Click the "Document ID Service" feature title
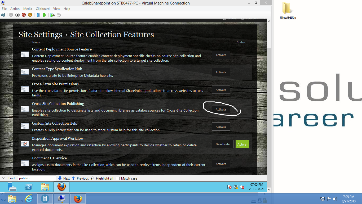 click(49, 158)
